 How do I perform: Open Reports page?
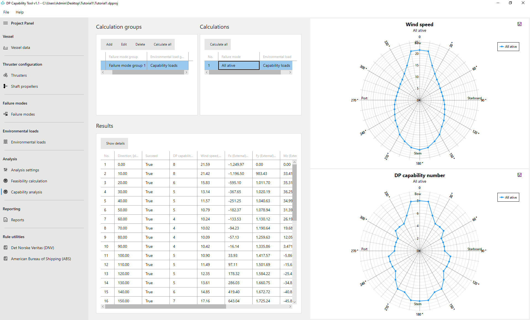[17, 220]
